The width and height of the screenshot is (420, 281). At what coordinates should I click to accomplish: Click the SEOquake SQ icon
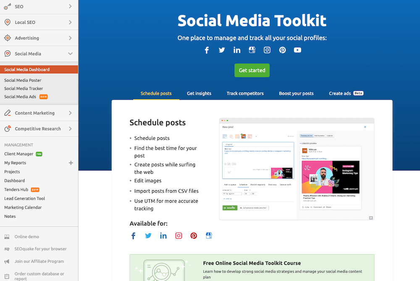click(x=7, y=249)
